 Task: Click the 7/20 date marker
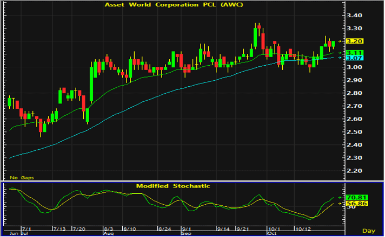pos(79,229)
